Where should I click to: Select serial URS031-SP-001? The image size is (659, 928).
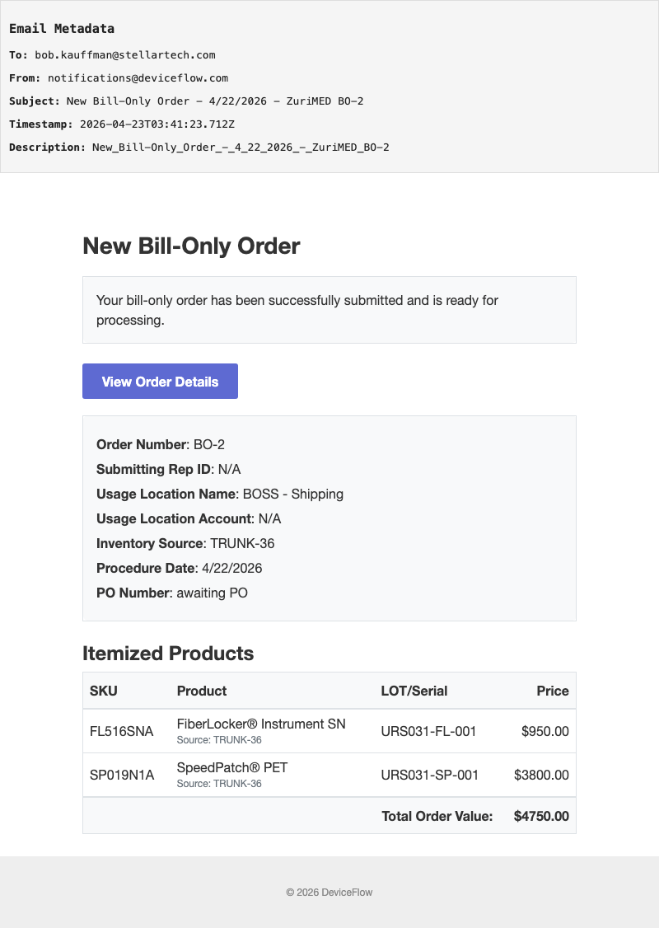coord(429,776)
